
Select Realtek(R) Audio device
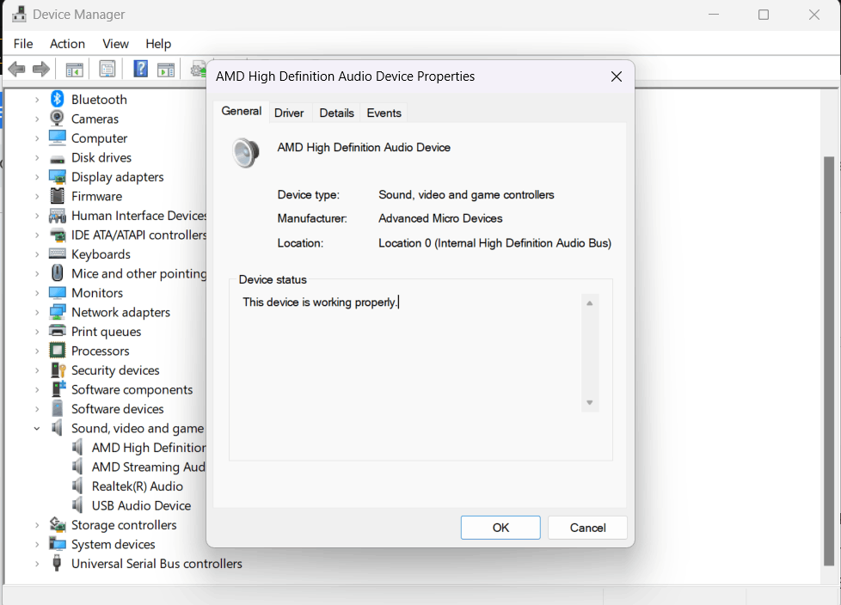pyautogui.click(x=138, y=486)
